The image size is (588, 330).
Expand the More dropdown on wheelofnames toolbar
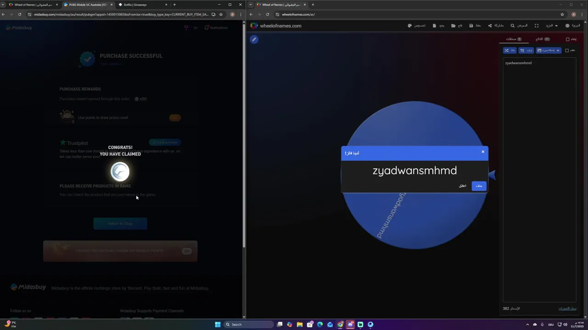click(x=552, y=26)
